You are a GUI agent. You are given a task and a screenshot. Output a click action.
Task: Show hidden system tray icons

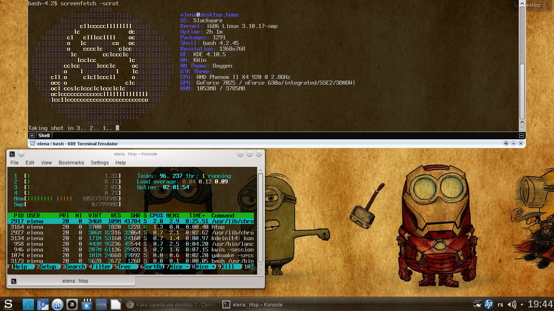522,305
